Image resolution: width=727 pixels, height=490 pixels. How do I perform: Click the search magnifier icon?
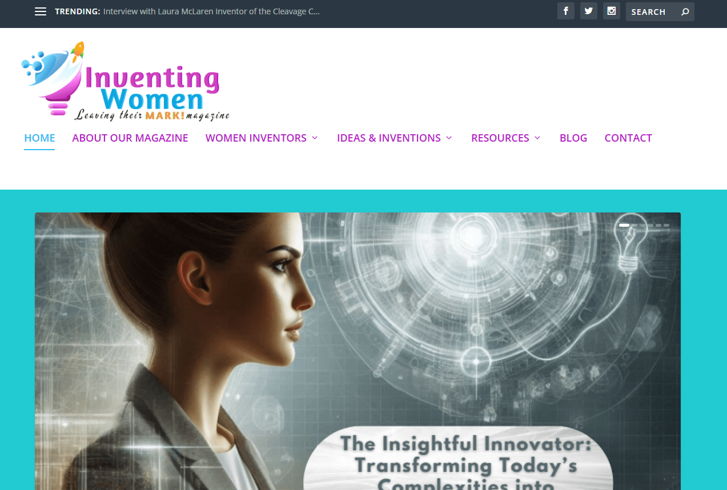tap(685, 11)
